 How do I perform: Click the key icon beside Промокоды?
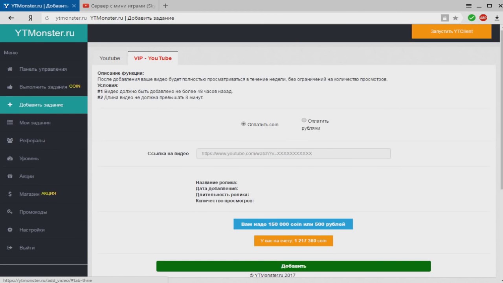tap(10, 212)
